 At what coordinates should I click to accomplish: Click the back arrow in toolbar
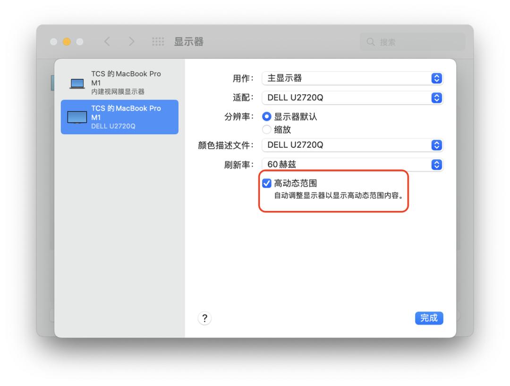[107, 41]
